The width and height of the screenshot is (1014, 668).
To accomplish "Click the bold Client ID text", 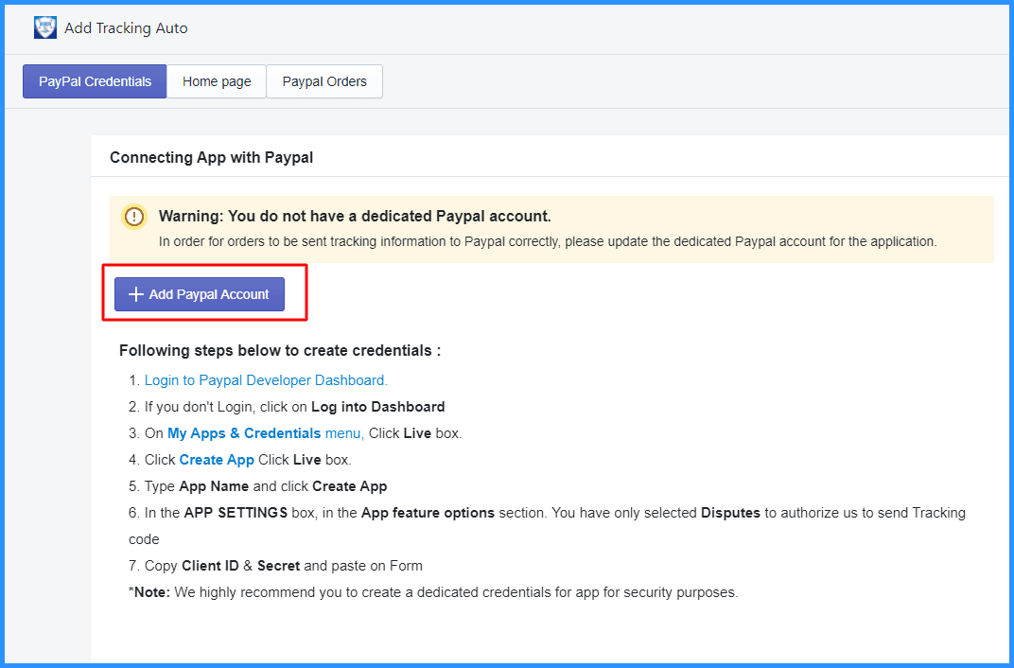I will pos(212,566).
